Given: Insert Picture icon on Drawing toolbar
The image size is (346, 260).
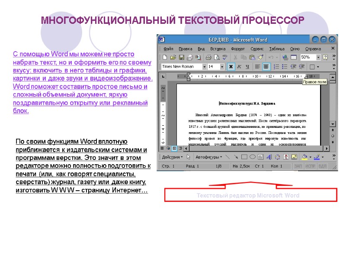Looking at the screenshot, I should click(294, 157).
